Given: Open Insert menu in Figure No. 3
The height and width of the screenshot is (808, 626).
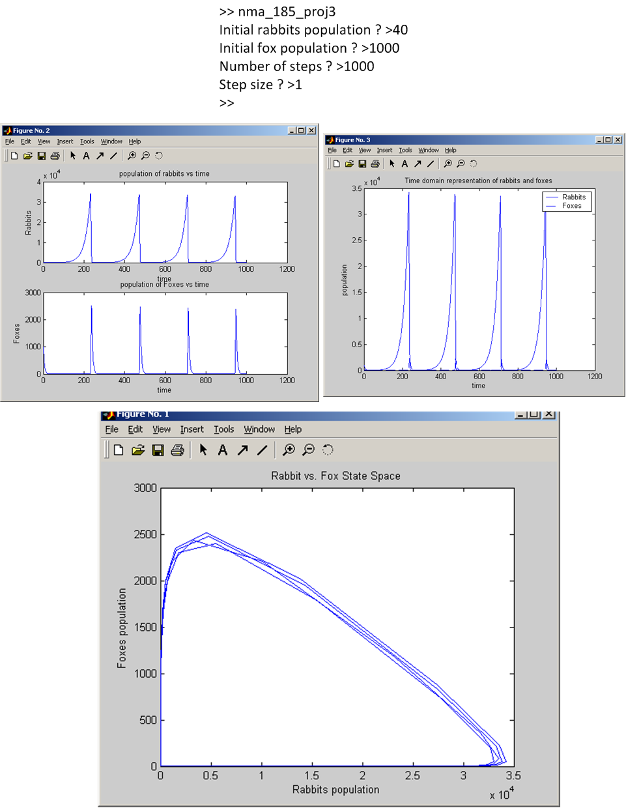Looking at the screenshot, I should (x=384, y=151).
